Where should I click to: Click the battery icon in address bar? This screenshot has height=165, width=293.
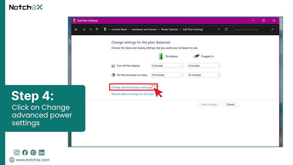click(105, 29)
